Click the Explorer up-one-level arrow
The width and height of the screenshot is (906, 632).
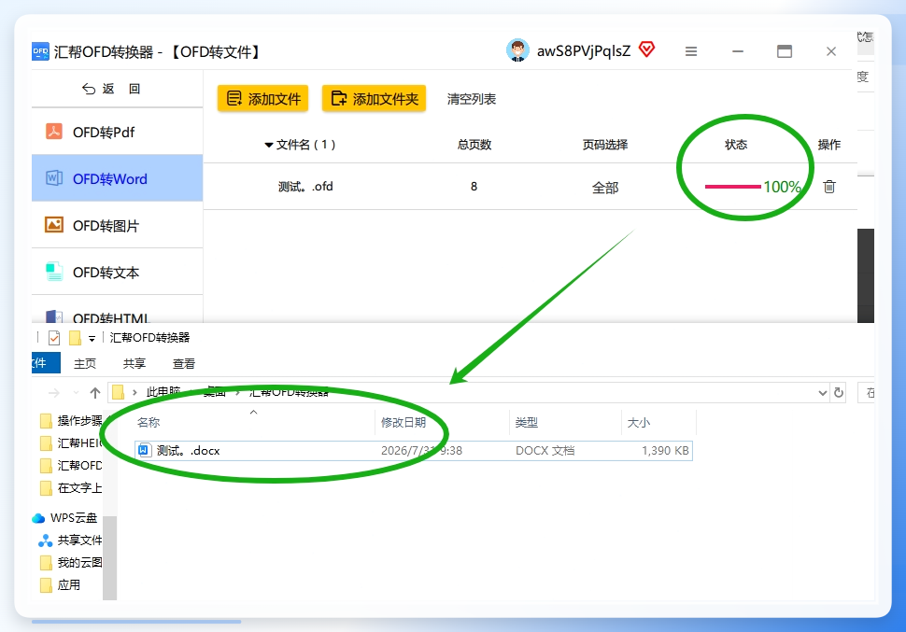[94, 393]
